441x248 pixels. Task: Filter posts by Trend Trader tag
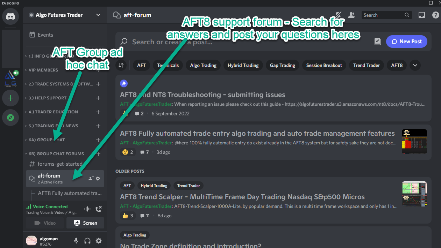pos(367,65)
